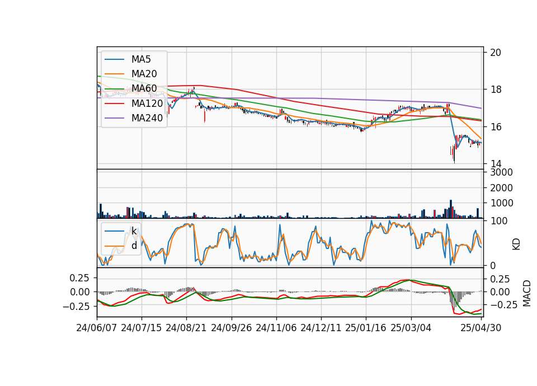Click the left MACD axis value −0.25

click(x=76, y=306)
